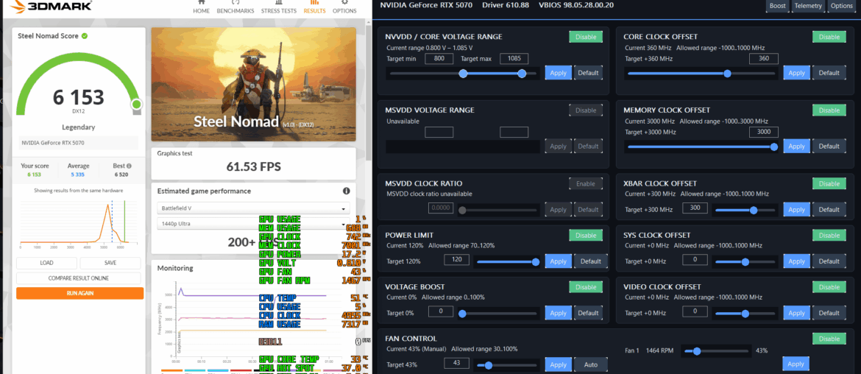861x374 pixels.
Task: Click the NVVDD Target min input field
Action: pyautogui.click(x=439, y=59)
